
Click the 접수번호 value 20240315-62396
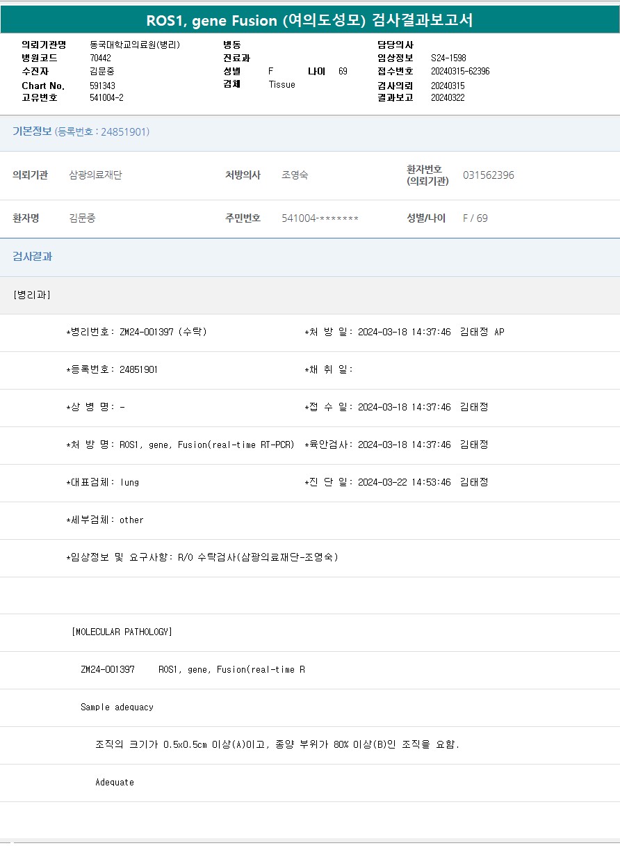click(459, 72)
